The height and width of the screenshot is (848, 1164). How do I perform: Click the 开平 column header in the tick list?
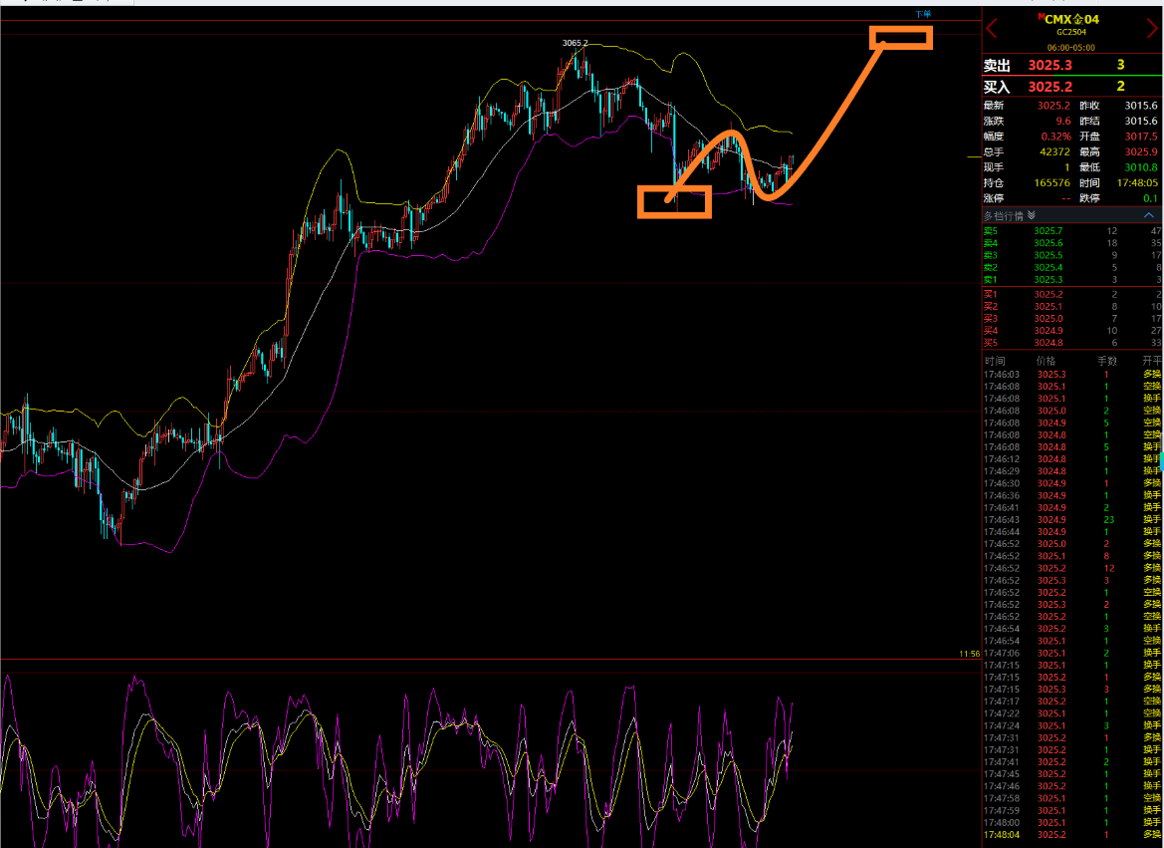1152,361
